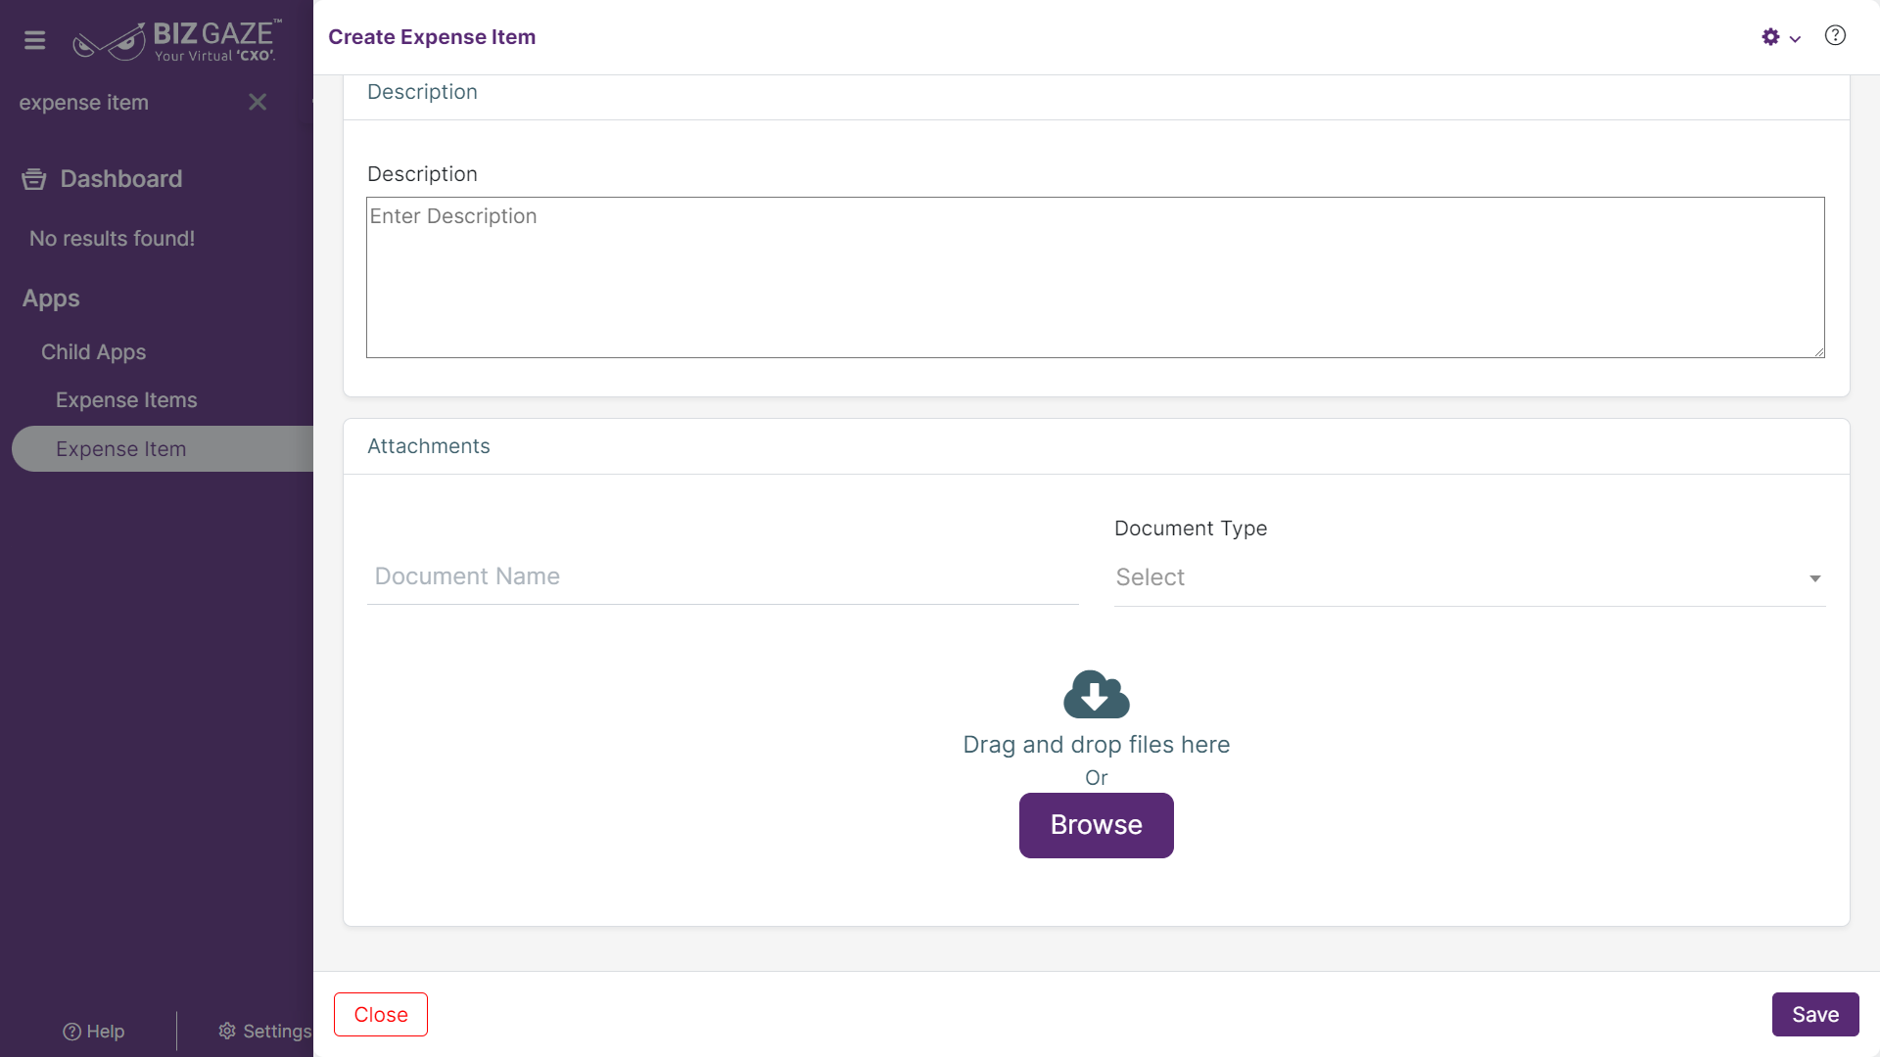Open the Dashboard menu entry
1880x1057 pixels.
(x=120, y=179)
